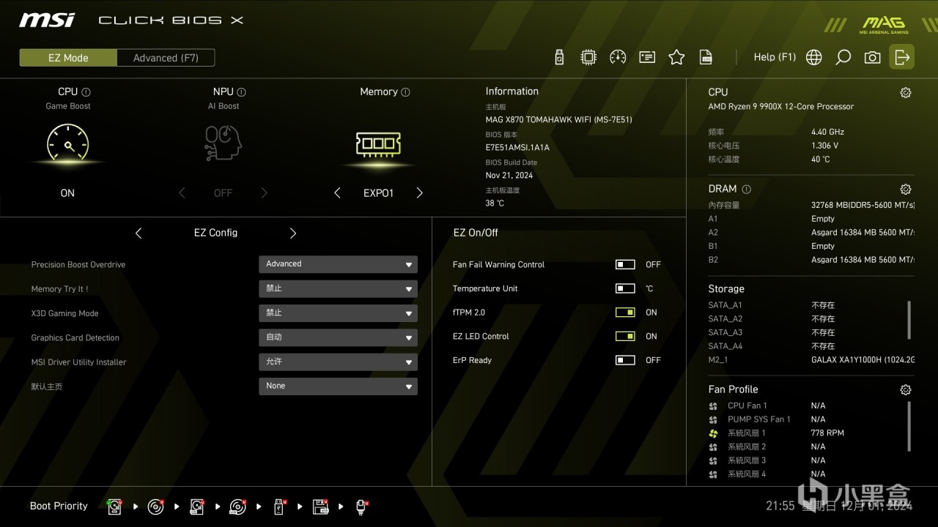This screenshot has height=527, width=938.
Task: Open the LOG file icon
Action: 706,57
